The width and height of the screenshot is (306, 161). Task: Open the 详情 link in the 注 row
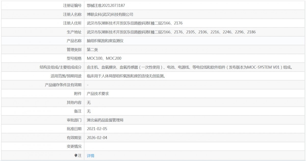91,156
